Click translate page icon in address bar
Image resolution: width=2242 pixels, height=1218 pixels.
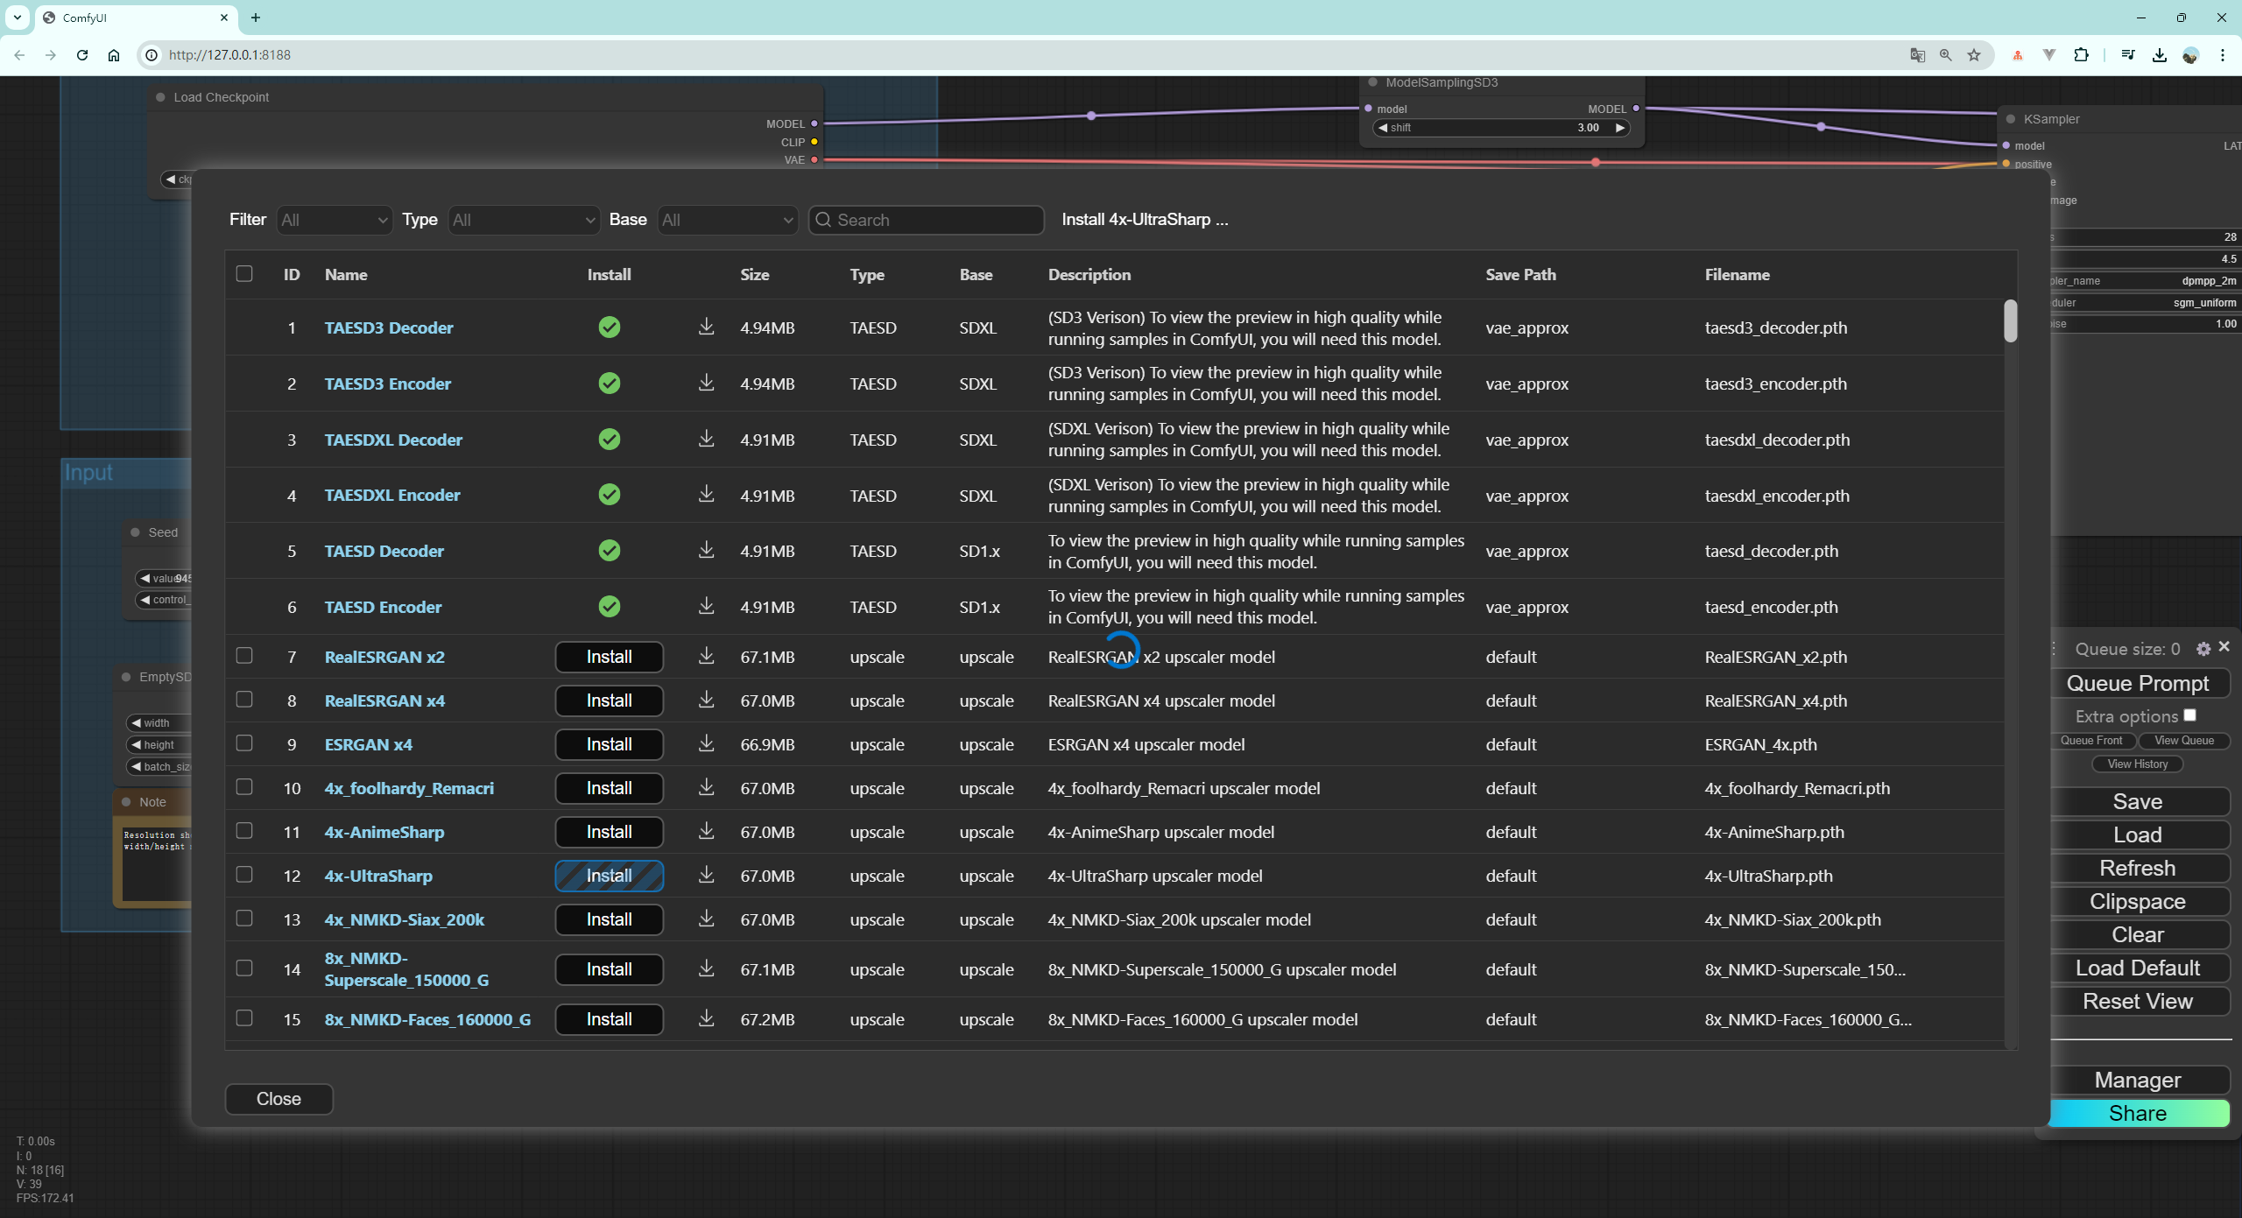[x=1918, y=55]
